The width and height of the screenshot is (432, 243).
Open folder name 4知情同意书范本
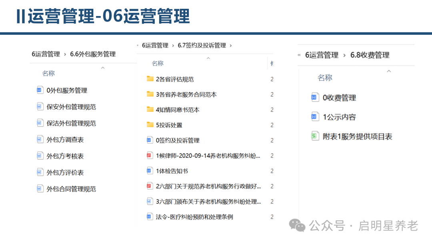(178, 110)
